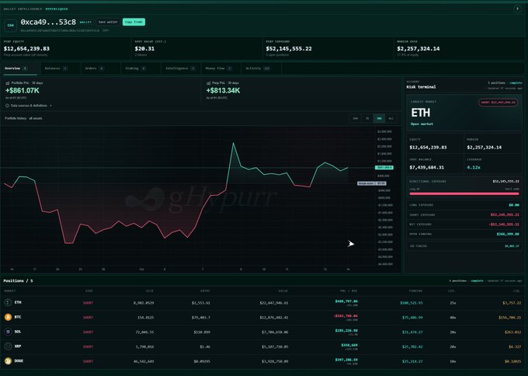Screen dimensions: 528x376
Task: Click the Risk terminal heading
Action: (421, 87)
